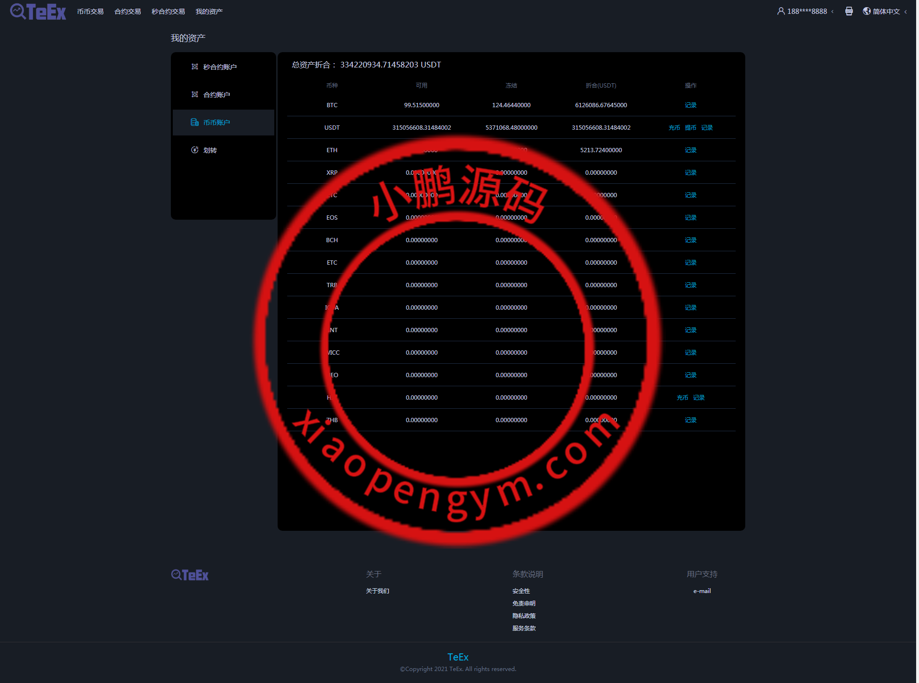The height and width of the screenshot is (683, 919).
Task: Switch to 币币交易 in the navigation
Action: (90, 11)
